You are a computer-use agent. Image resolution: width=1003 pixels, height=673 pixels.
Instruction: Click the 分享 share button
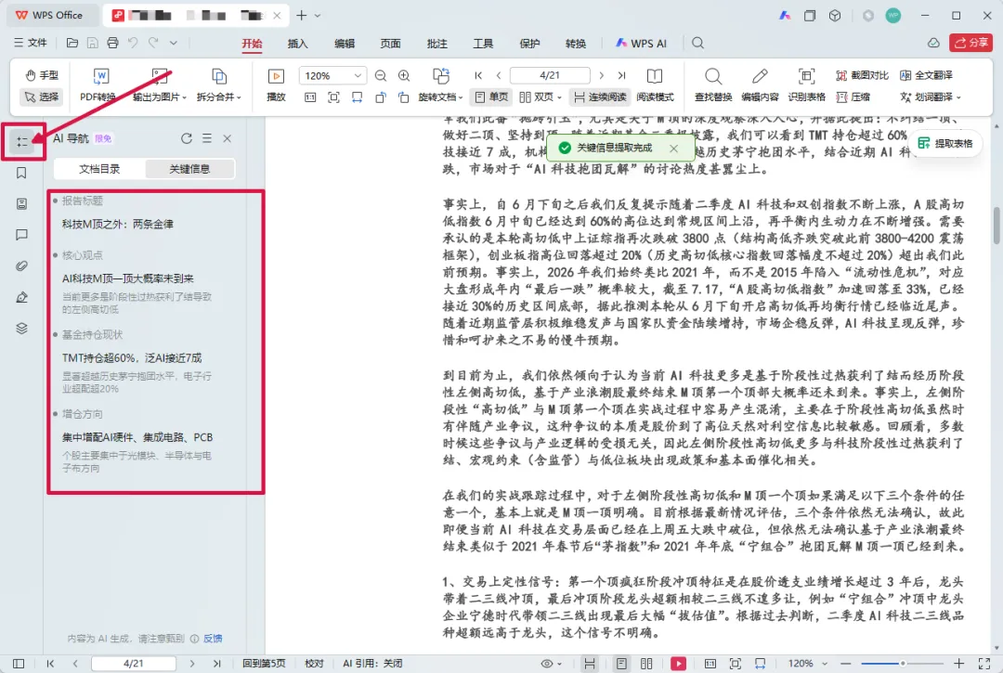click(971, 43)
